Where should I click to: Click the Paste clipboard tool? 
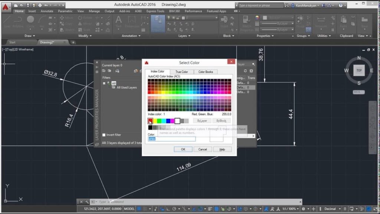point(343,22)
